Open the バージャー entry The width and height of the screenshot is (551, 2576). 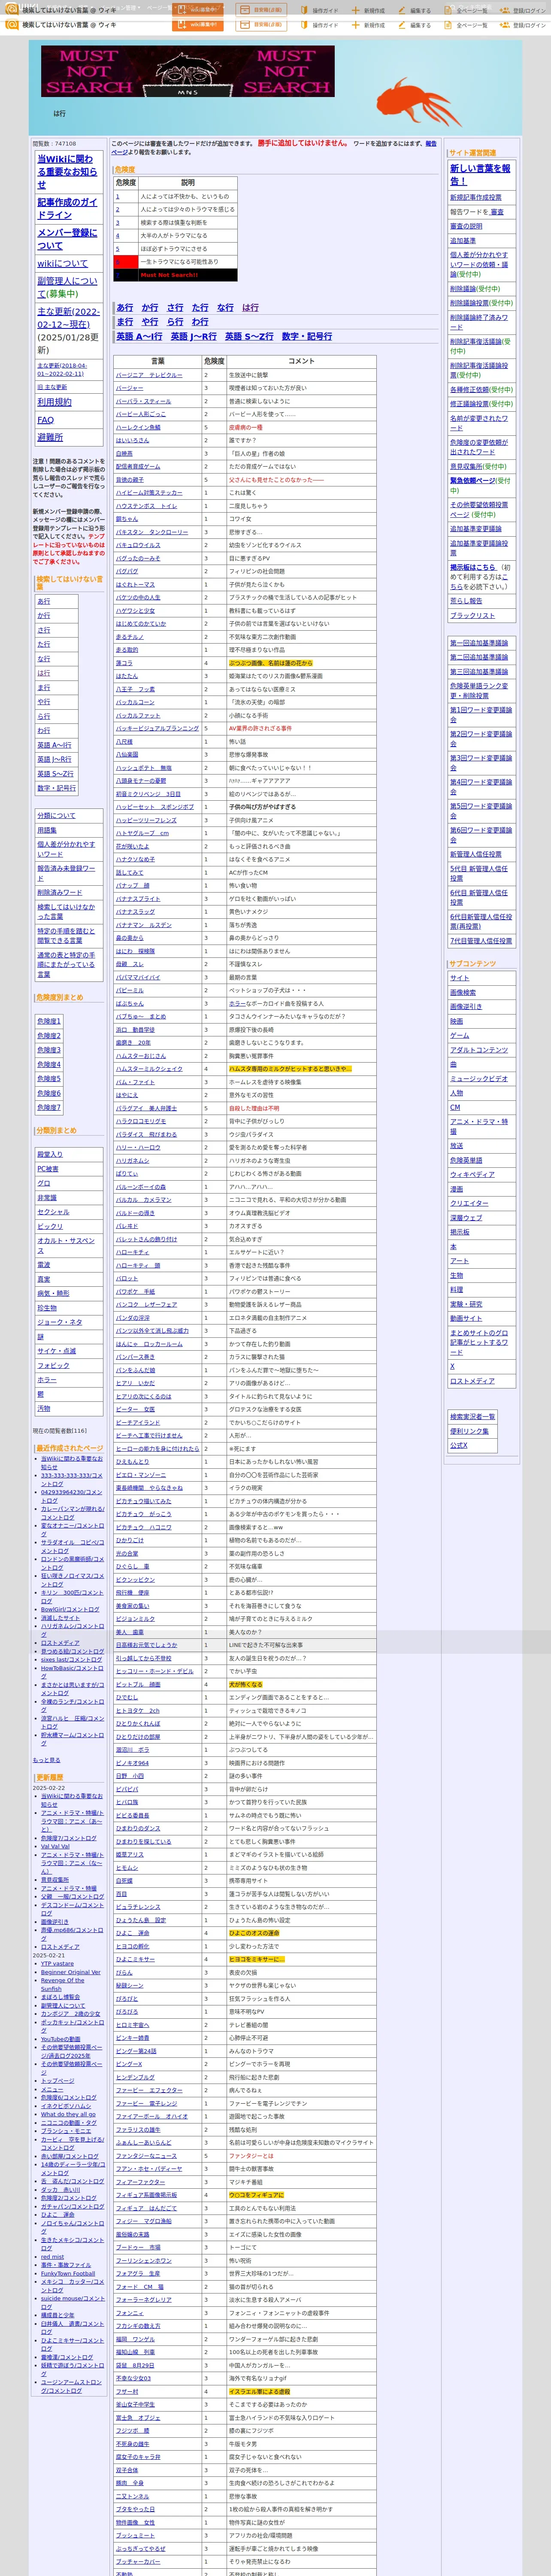coord(129,388)
